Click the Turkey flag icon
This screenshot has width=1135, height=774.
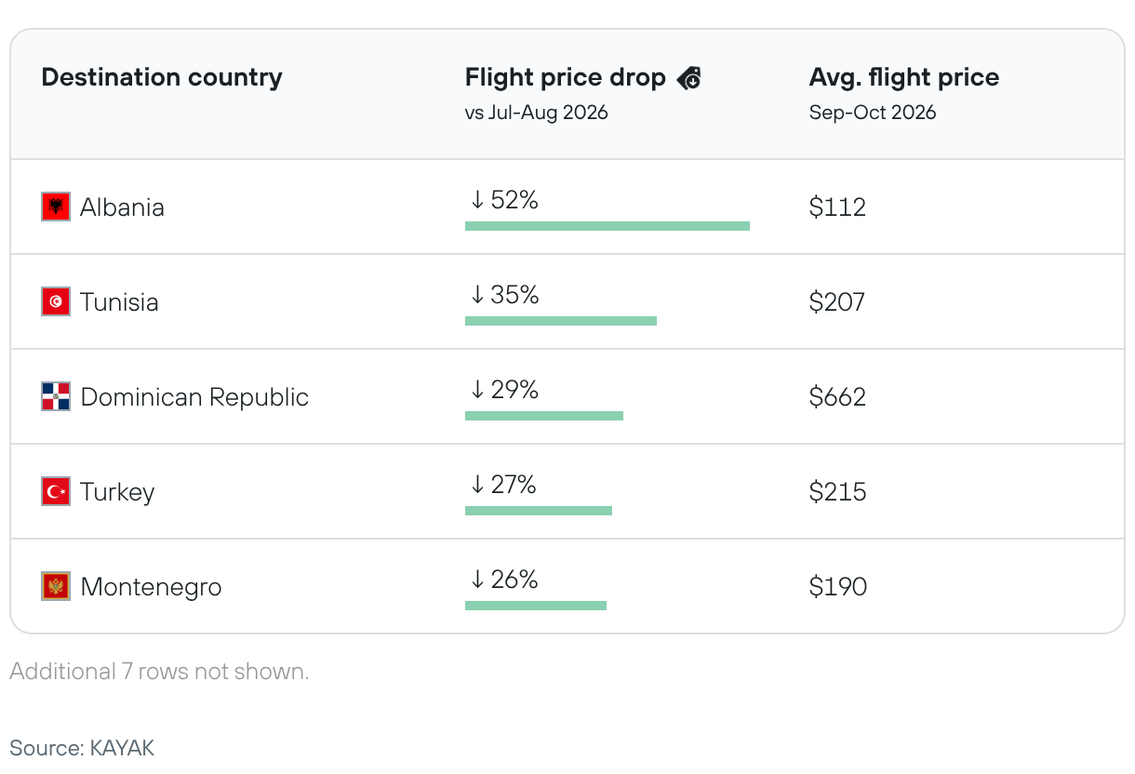[56, 491]
